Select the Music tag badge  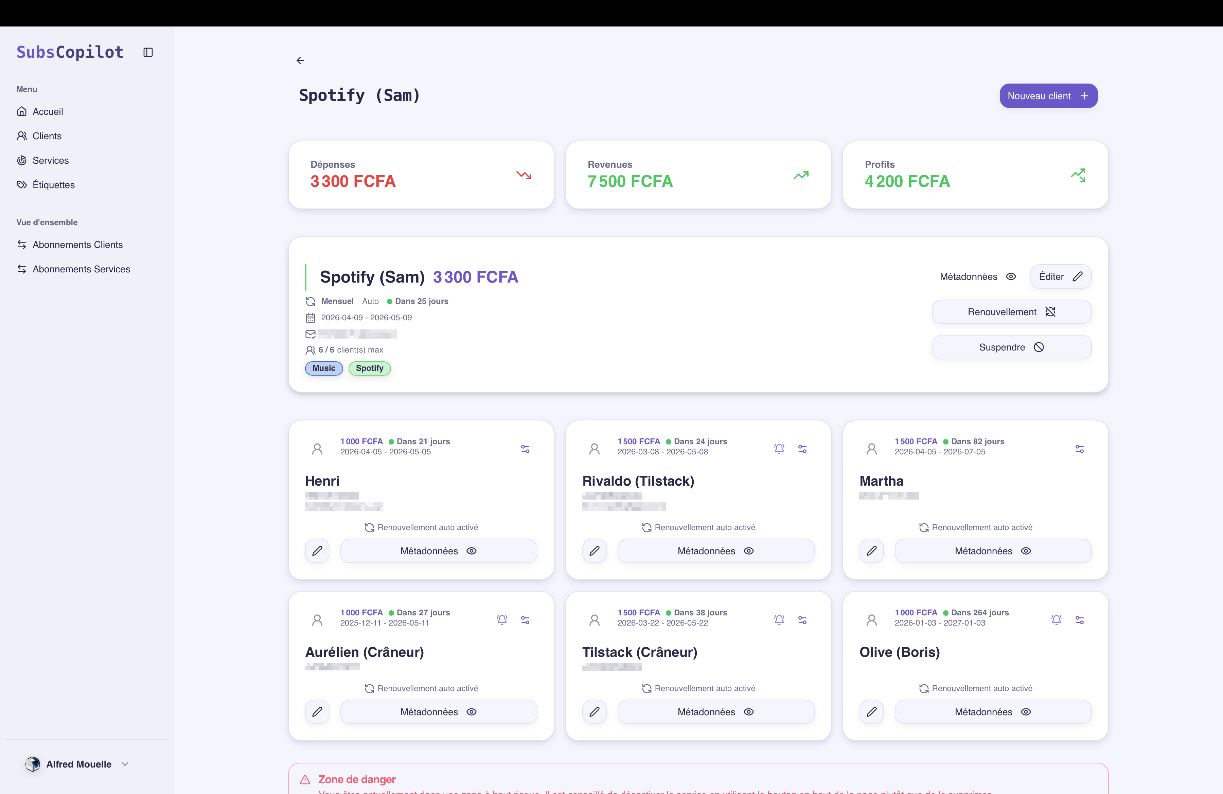tap(324, 368)
